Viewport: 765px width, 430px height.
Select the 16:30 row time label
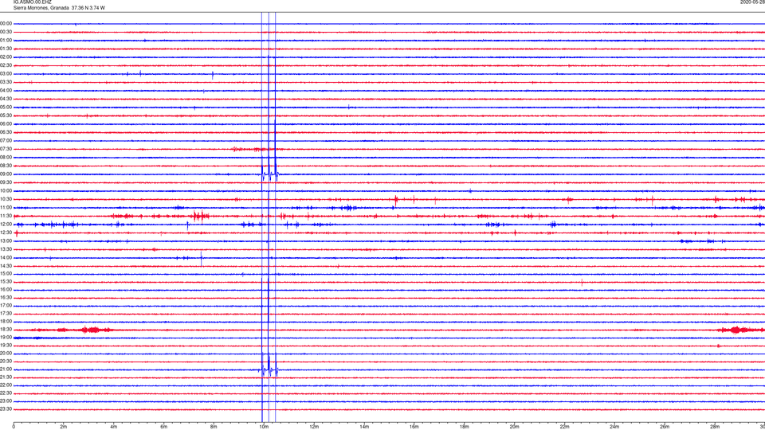[6, 298]
